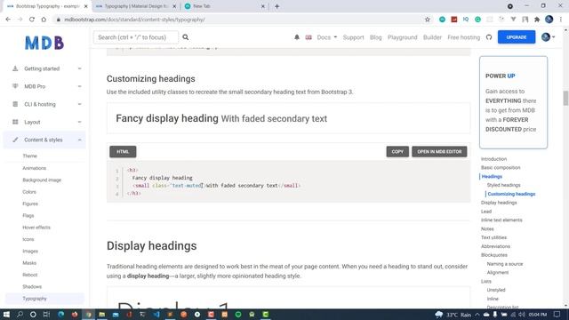Open Hover effects in the sidebar
569x320 pixels.
pyautogui.click(x=36, y=228)
